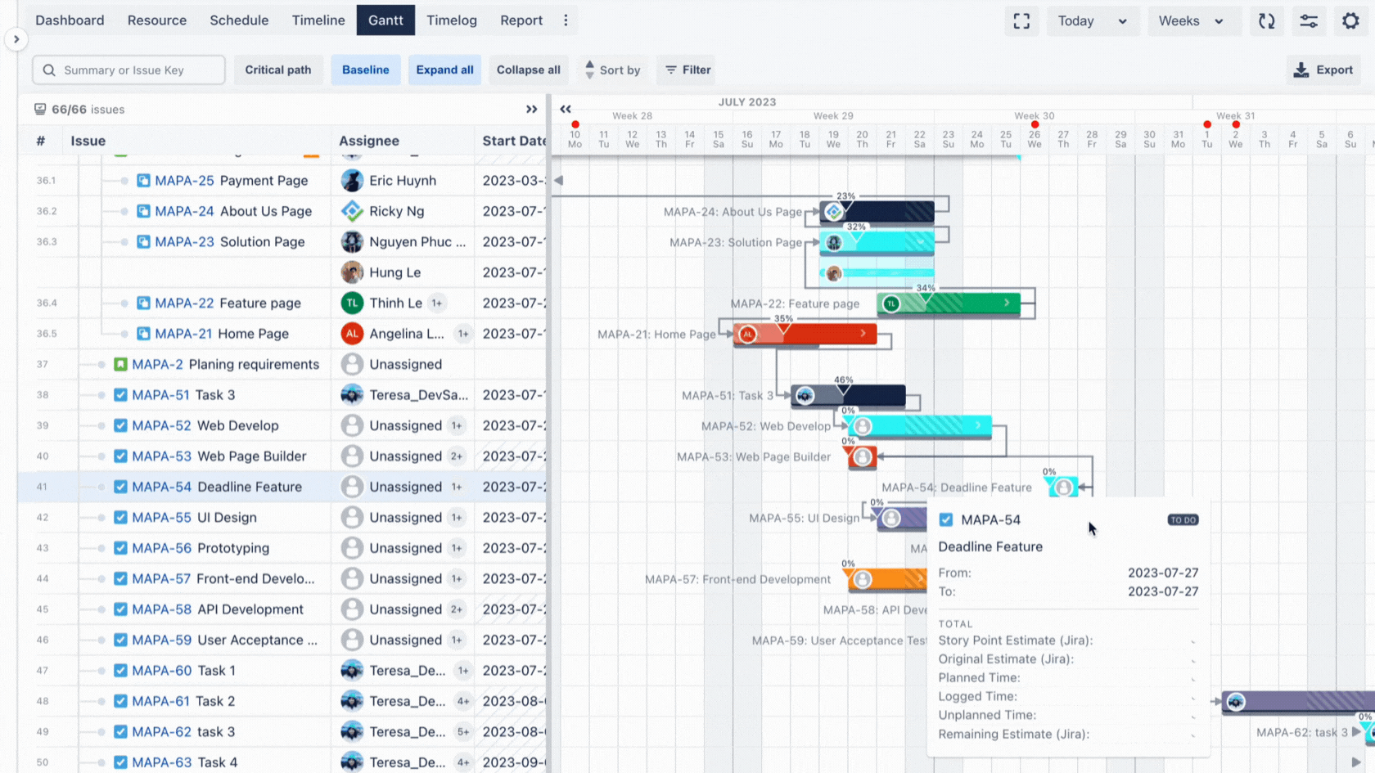Screen dimensions: 1375x773
Task: Click the Expand all button
Action: click(444, 70)
